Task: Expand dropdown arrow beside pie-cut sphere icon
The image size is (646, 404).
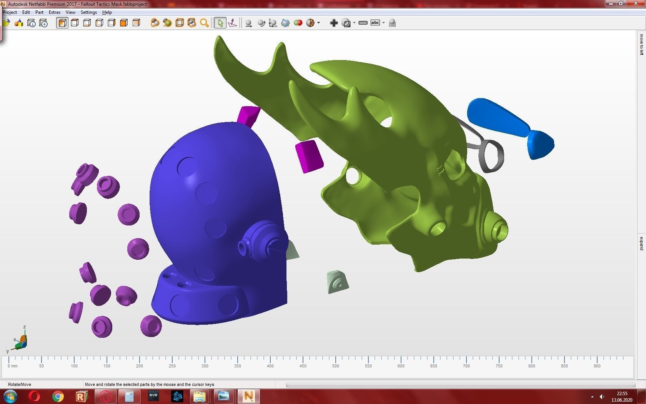Action: point(318,23)
